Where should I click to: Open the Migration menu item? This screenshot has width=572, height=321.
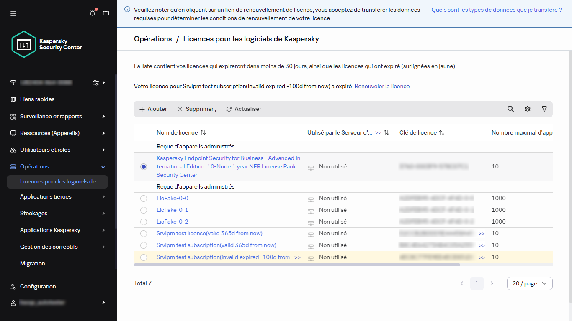[32, 263]
